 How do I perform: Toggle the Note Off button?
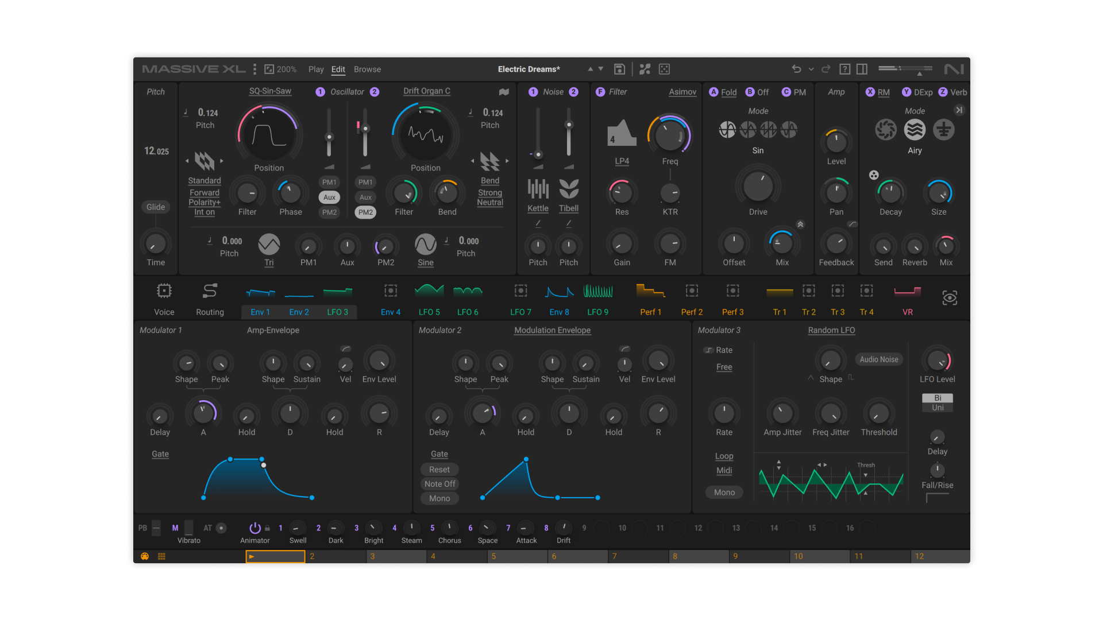[439, 484]
